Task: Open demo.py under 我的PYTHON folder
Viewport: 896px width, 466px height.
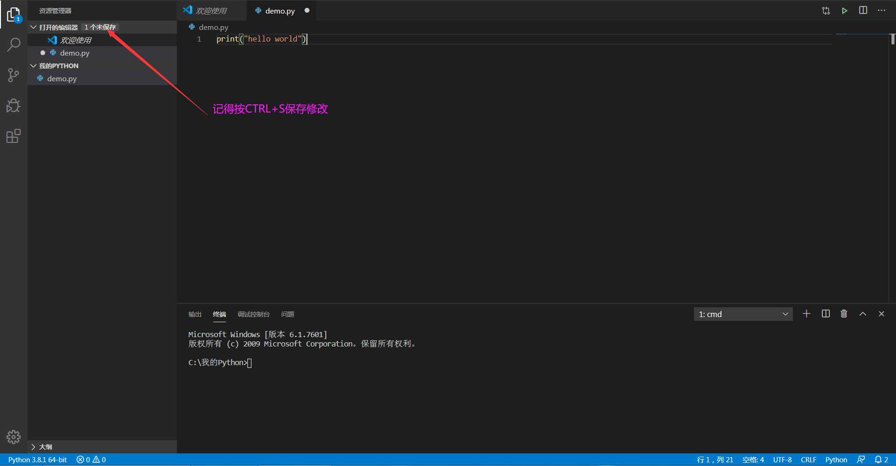Action: point(102,78)
